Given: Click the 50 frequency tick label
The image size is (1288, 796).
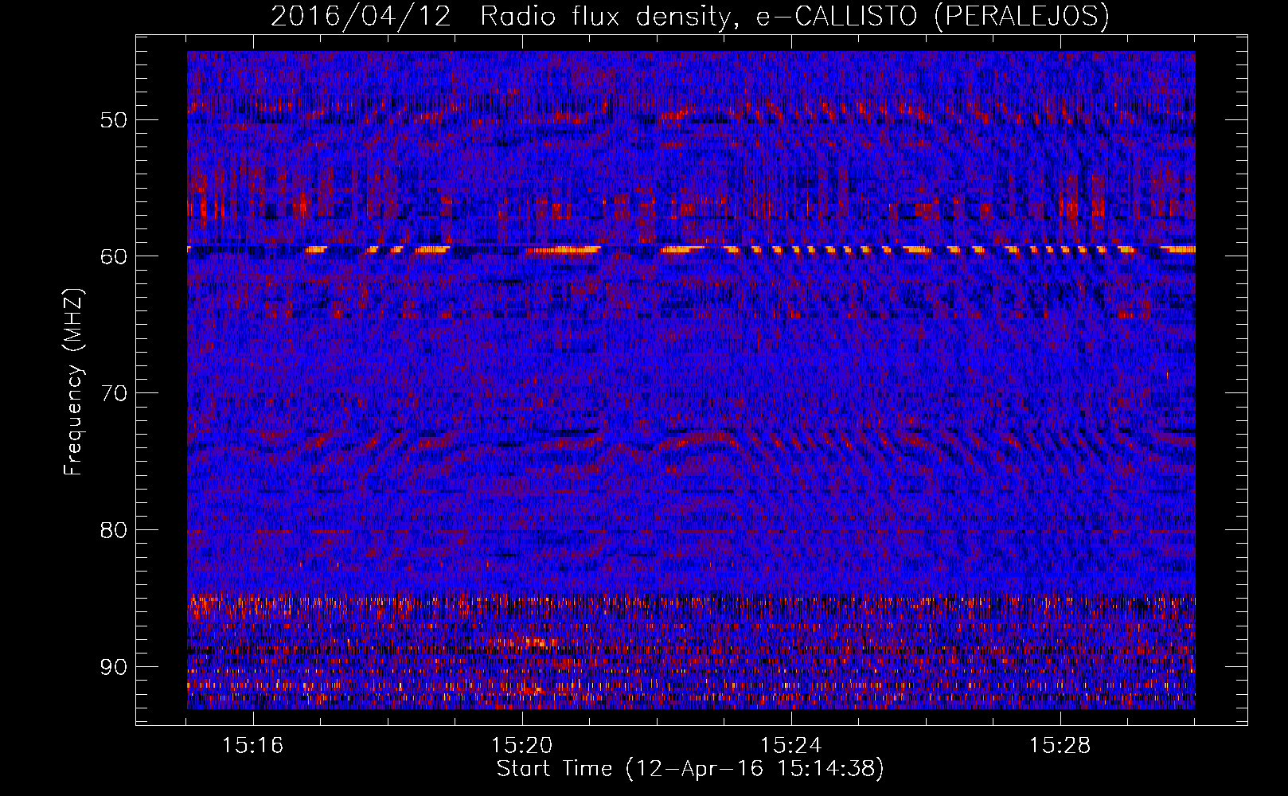Looking at the screenshot, I should tap(114, 120).
